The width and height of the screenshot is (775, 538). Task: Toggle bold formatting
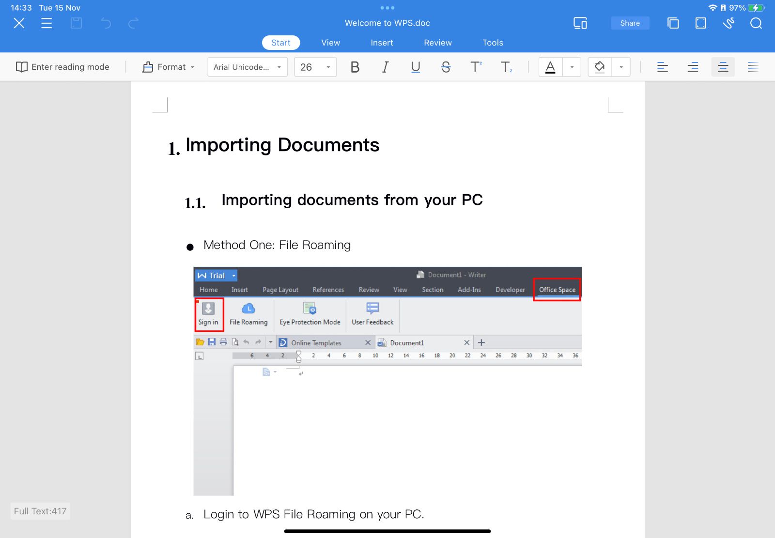(x=355, y=67)
